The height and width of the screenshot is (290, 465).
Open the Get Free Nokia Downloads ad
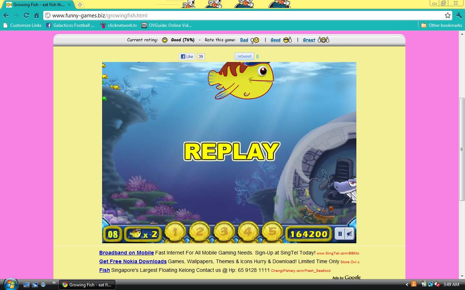133,261
